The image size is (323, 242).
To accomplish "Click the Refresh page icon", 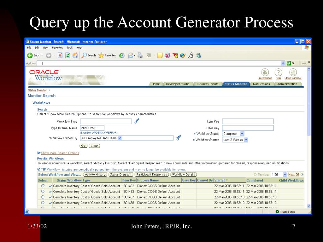I will pyautogui.click(x=68, y=55).
